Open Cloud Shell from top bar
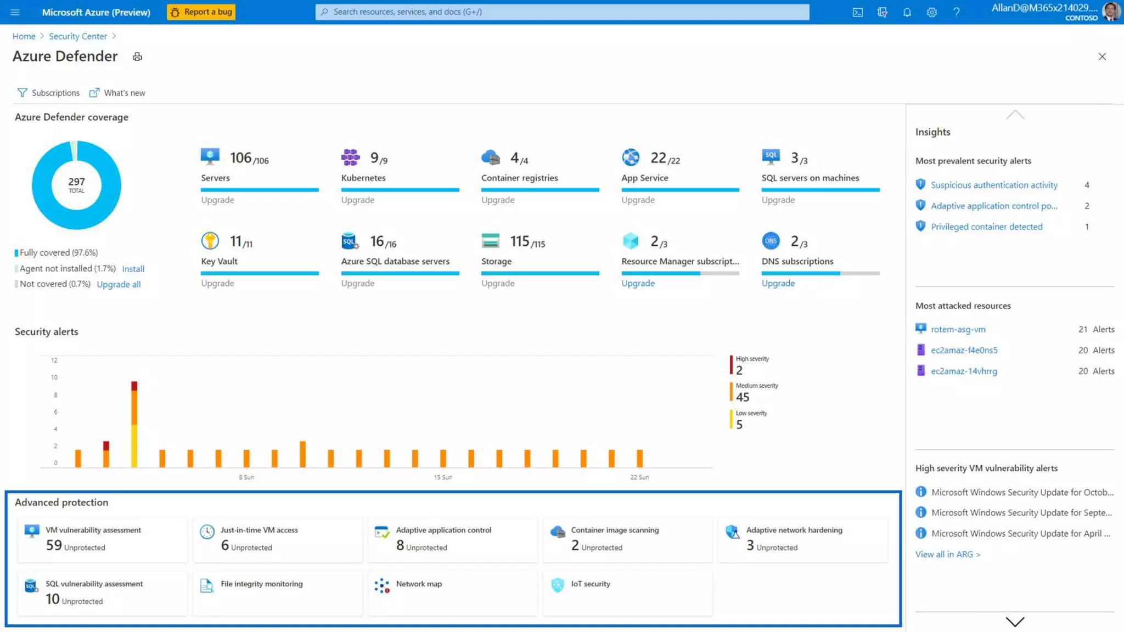 click(x=857, y=12)
